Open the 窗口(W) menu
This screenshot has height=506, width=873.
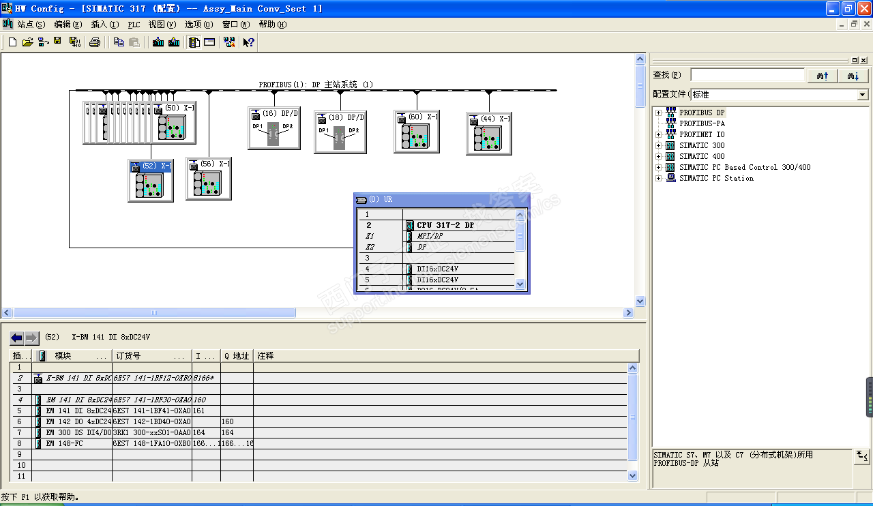point(236,24)
